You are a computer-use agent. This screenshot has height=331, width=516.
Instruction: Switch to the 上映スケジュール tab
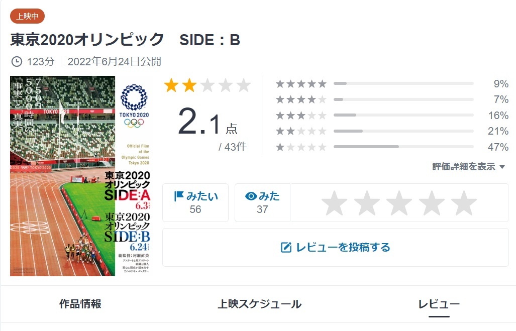[259, 304]
